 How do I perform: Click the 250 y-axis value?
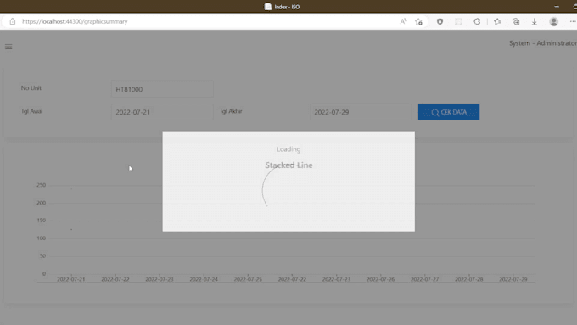42,185
